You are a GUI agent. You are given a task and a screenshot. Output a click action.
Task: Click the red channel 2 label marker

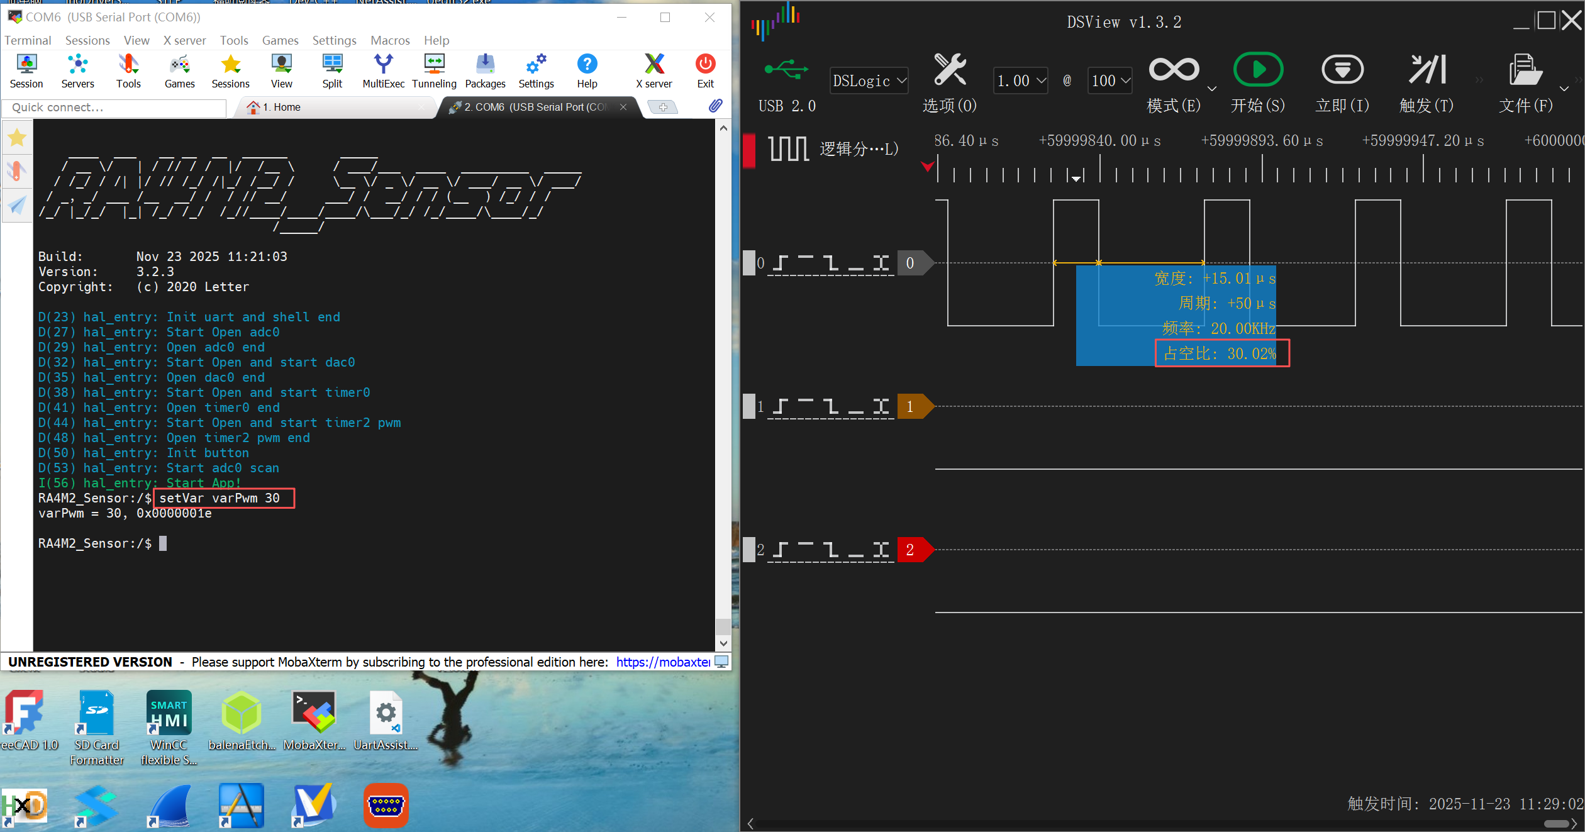[x=915, y=550]
